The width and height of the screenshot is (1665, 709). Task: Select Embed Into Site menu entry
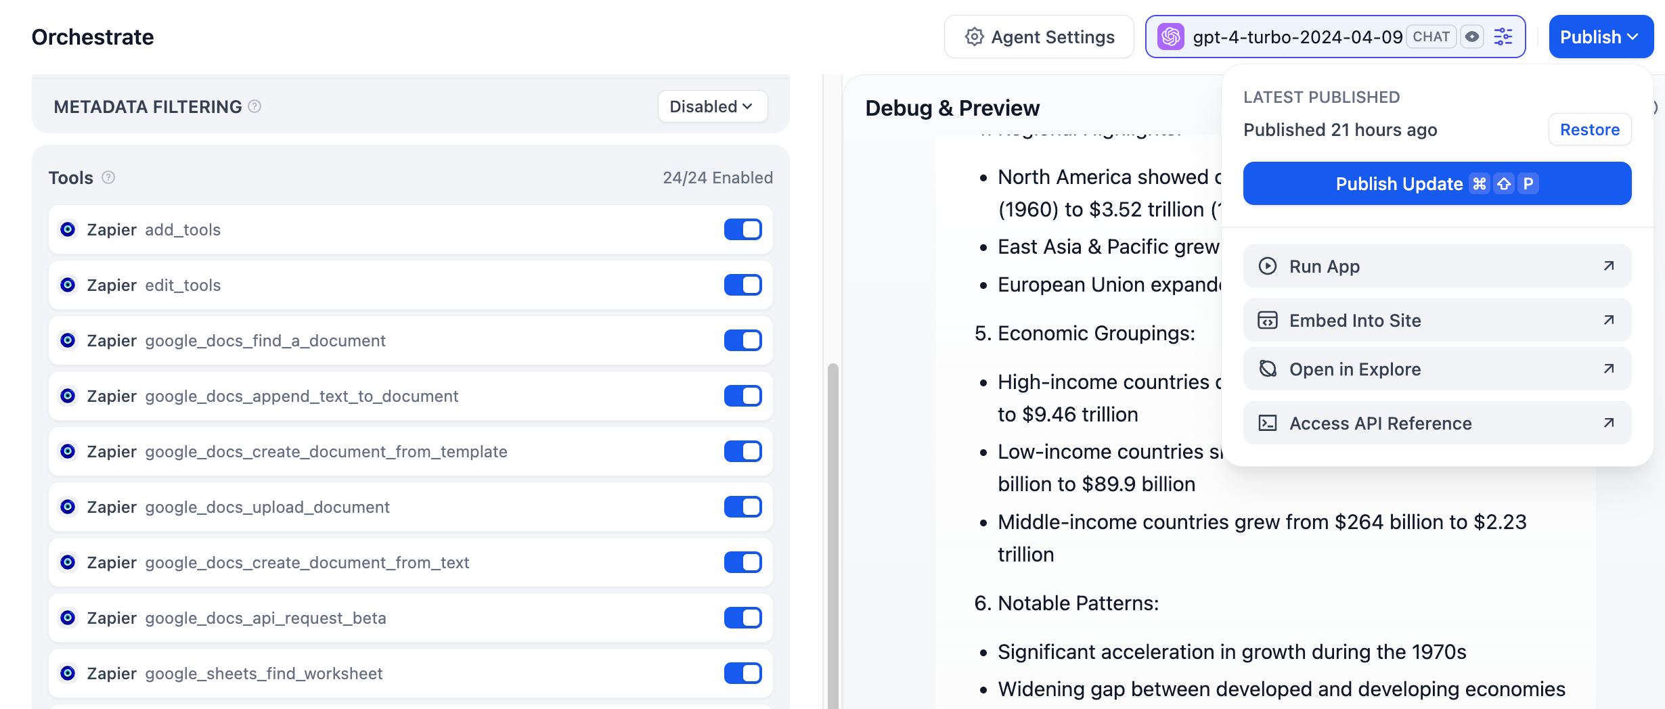(1437, 320)
